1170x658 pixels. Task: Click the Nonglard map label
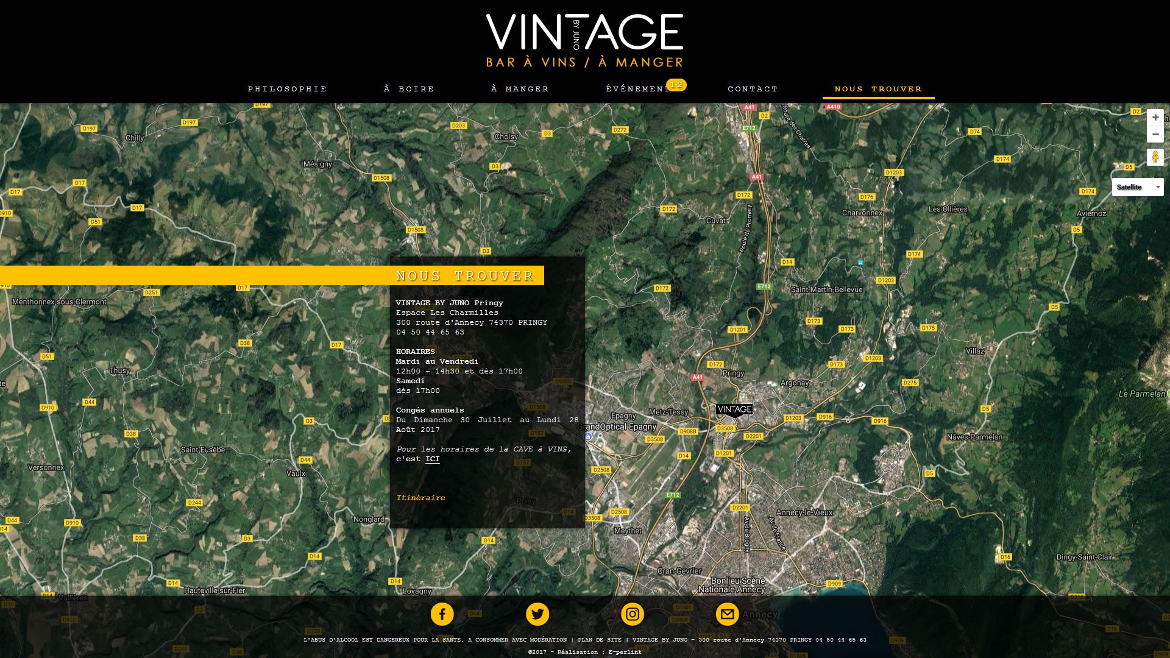click(x=369, y=519)
